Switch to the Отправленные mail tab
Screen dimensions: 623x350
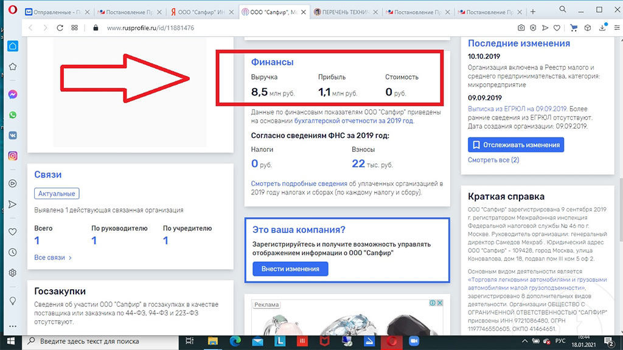pos(56,12)
